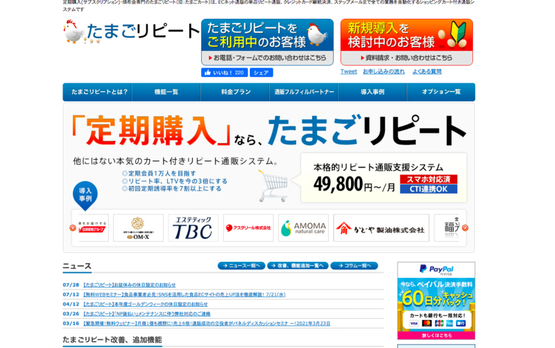Click the Tweet link
The image size is (555, 348).
point(349,72)
